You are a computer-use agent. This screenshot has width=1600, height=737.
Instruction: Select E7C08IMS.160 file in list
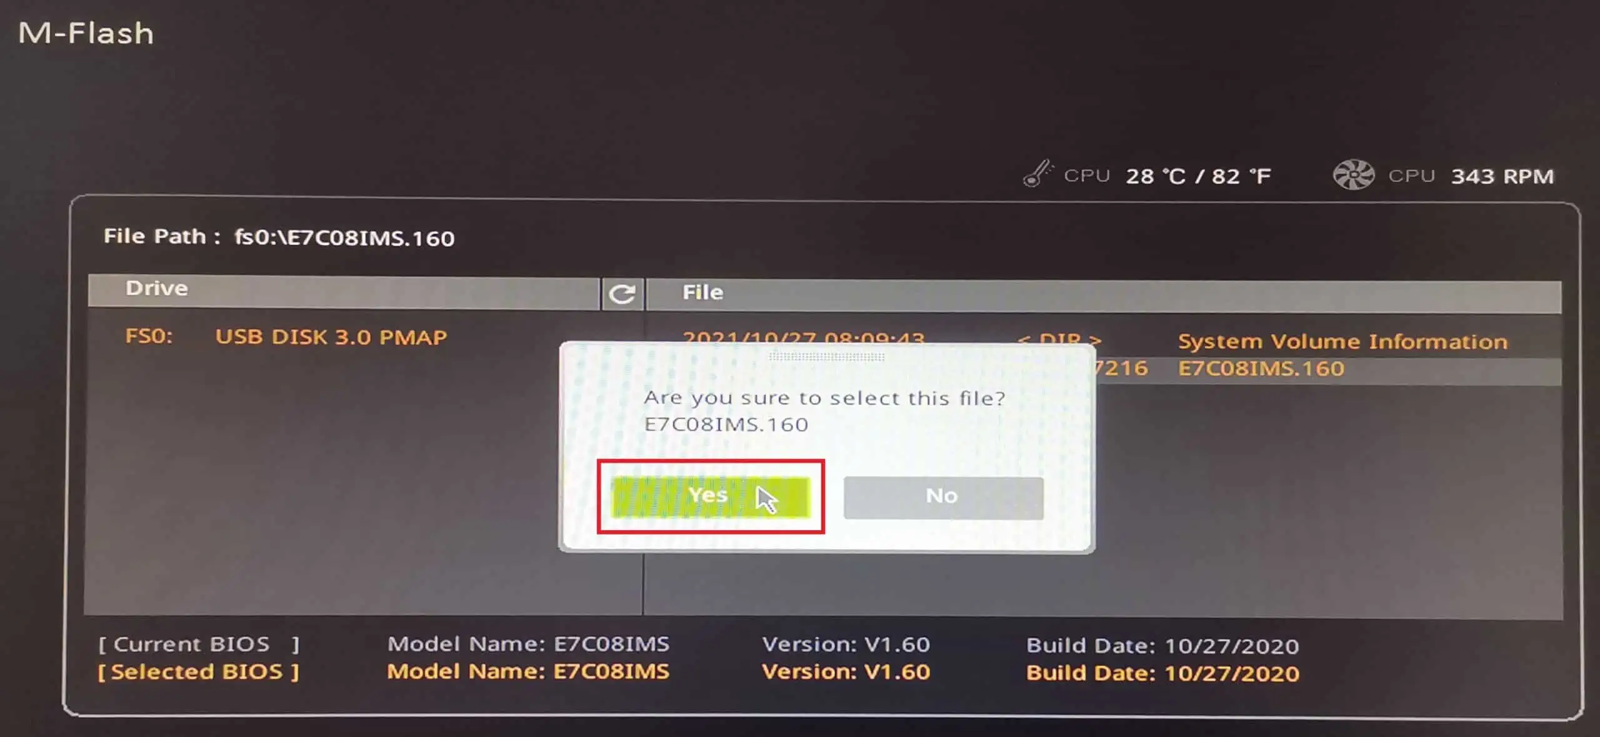pyautogui.click(x=1261, y=368)
